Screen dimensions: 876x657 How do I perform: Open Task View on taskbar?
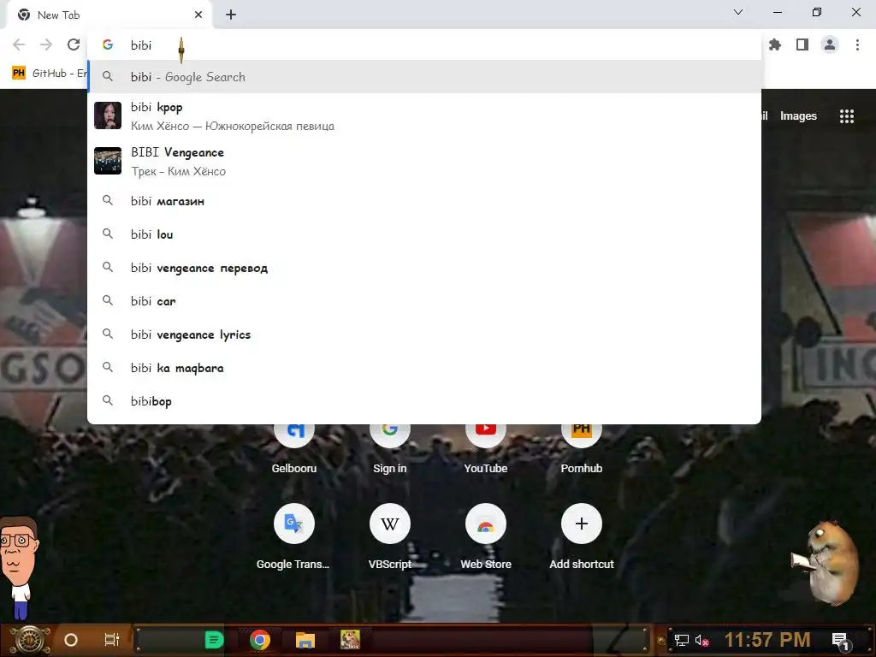[112, 640]
